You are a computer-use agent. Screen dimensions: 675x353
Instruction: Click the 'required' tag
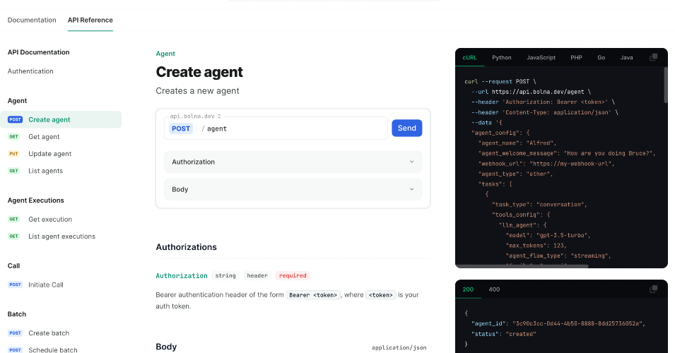[x=293, y=275]
